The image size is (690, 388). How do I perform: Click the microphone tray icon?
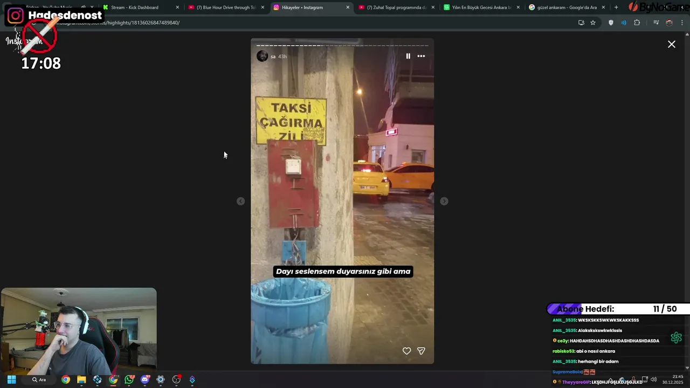(633, 379)
